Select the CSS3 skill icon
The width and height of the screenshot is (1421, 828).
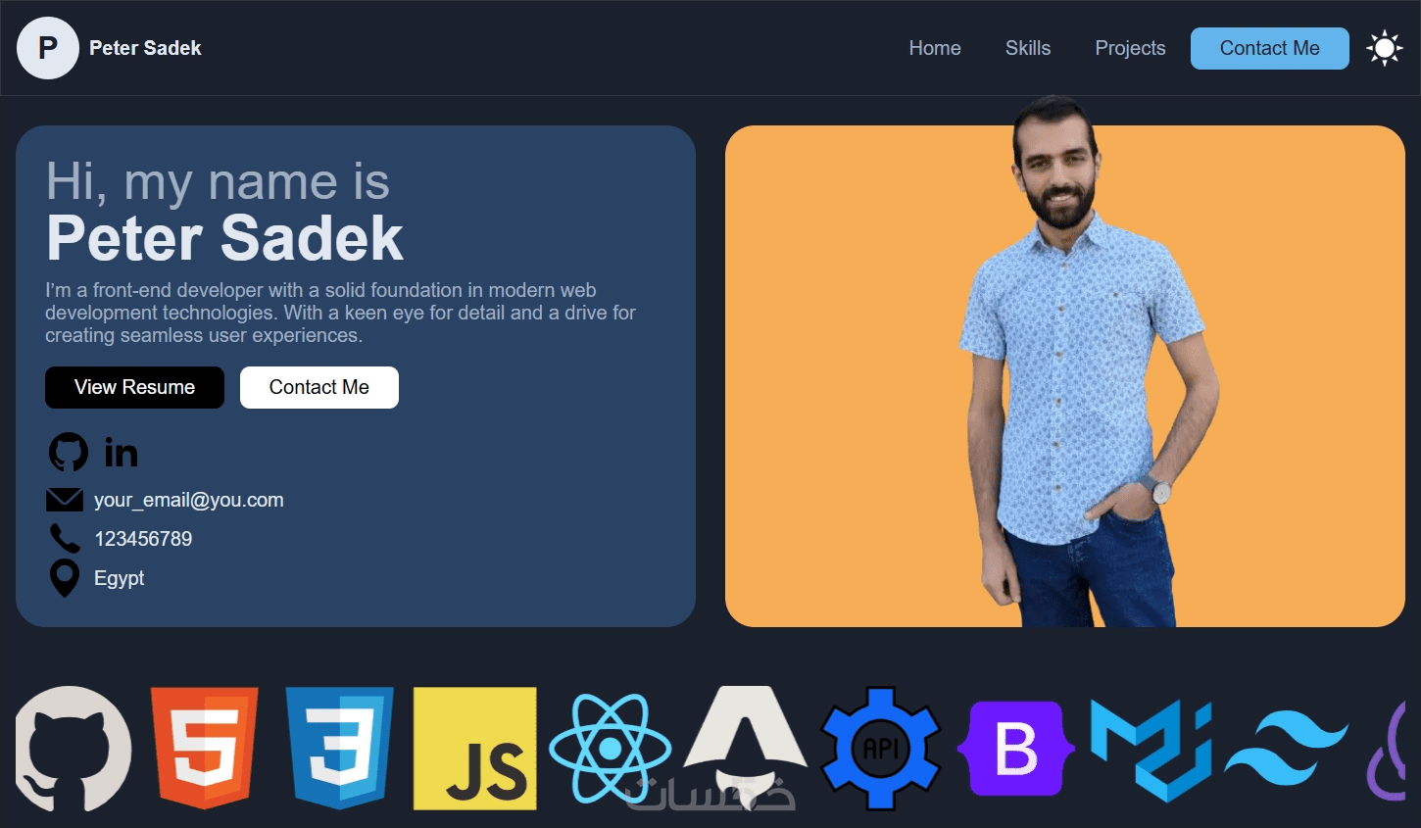[x=340, y=749]
